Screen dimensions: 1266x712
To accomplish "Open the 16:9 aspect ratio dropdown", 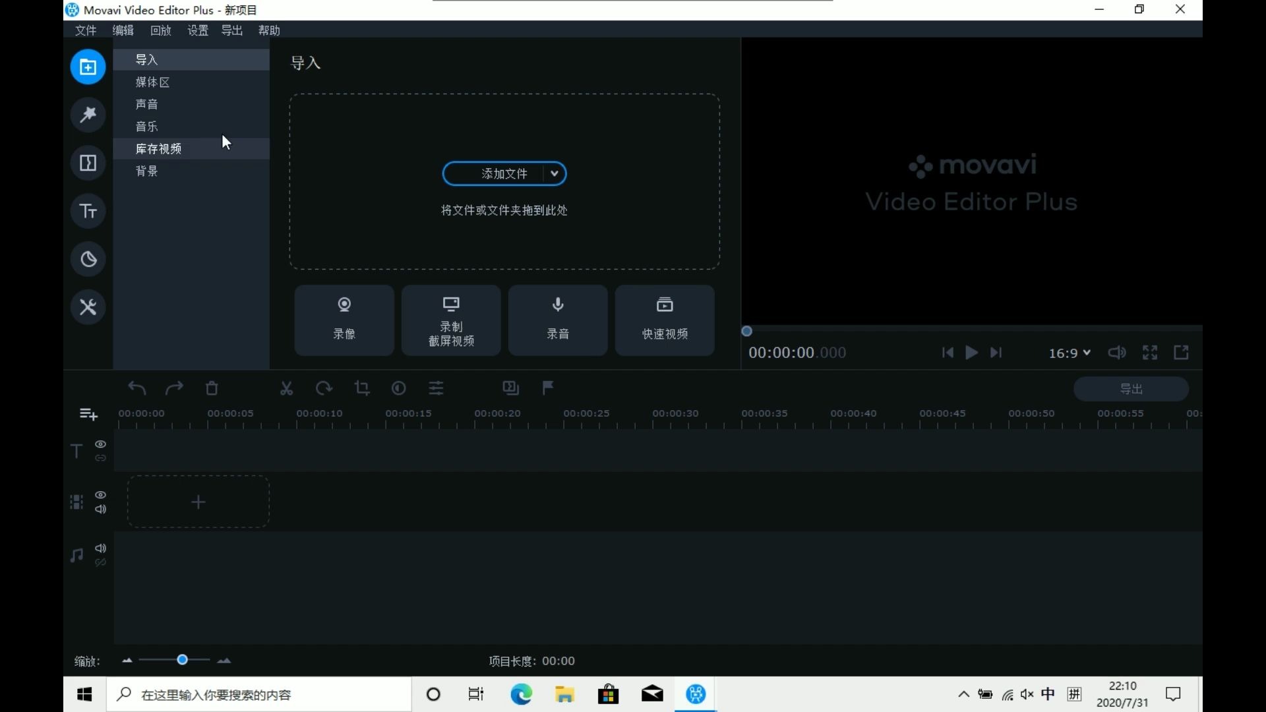I will point(1070,353).
